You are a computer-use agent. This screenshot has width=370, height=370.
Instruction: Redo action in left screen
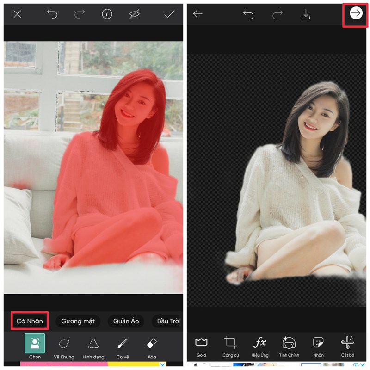point(80,14)
